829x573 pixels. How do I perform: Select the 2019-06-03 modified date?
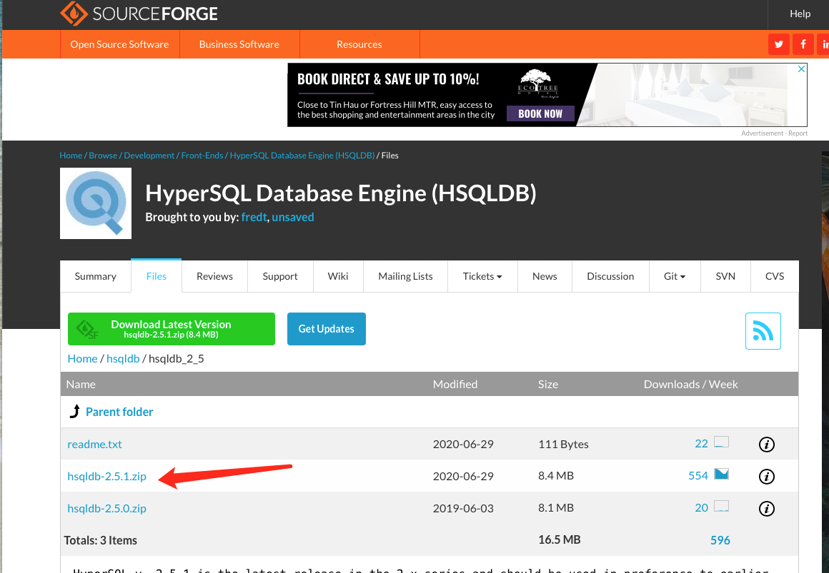[463, 508]
